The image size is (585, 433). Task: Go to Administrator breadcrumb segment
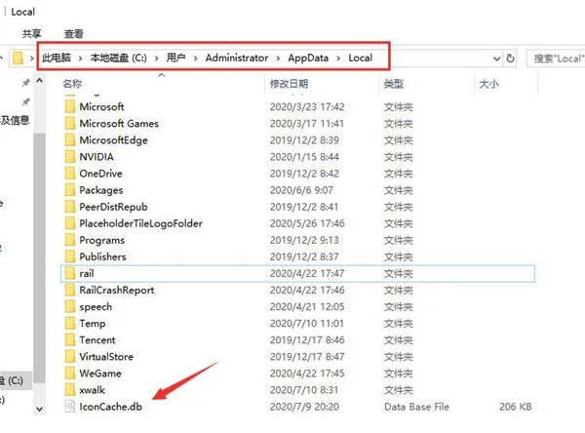click(237, 58)
